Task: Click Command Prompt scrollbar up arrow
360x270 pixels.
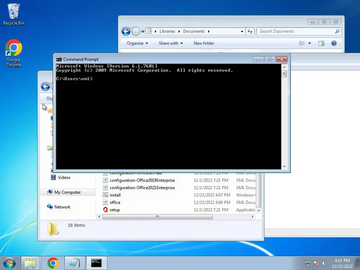Action: (284, 67)
